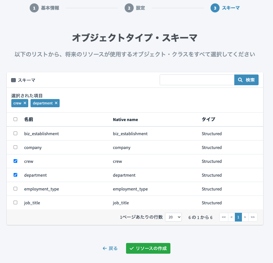The width and height of the screenshot is (273, 263).
Task: Go to step 2 設定 circle
Action: click(x=129, y=8)
